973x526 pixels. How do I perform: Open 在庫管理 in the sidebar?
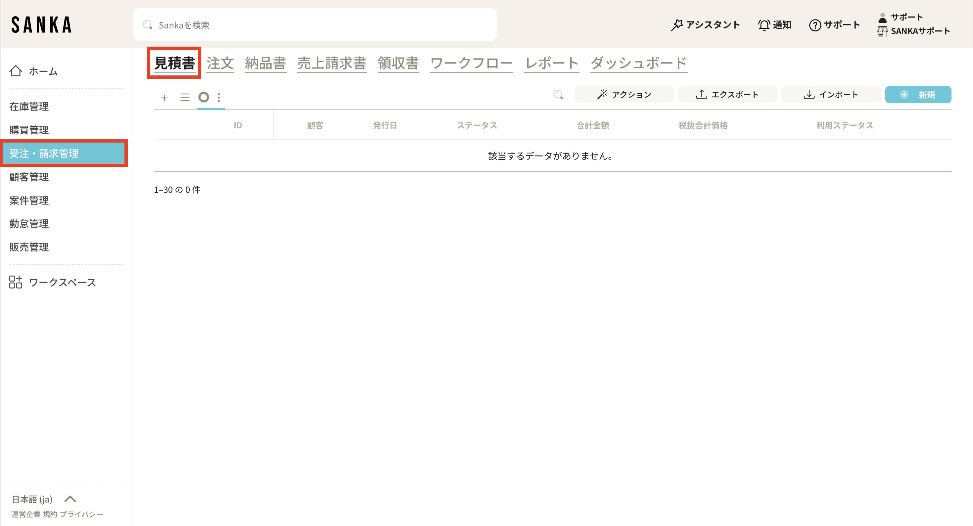click(x=29, y=107)
